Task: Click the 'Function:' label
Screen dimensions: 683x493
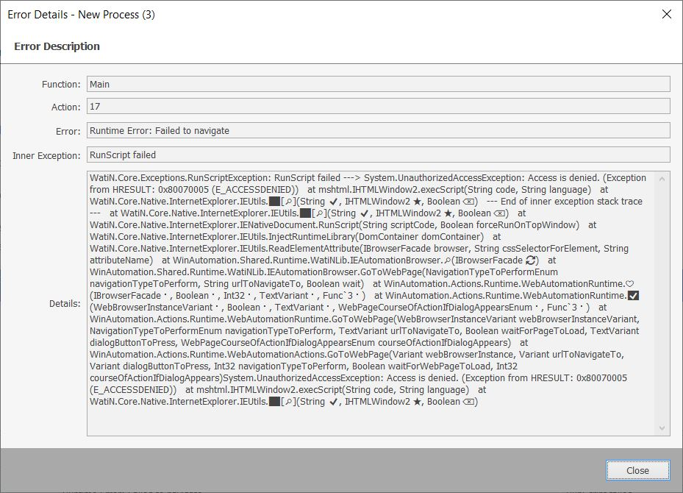Action: pos(61,84)
